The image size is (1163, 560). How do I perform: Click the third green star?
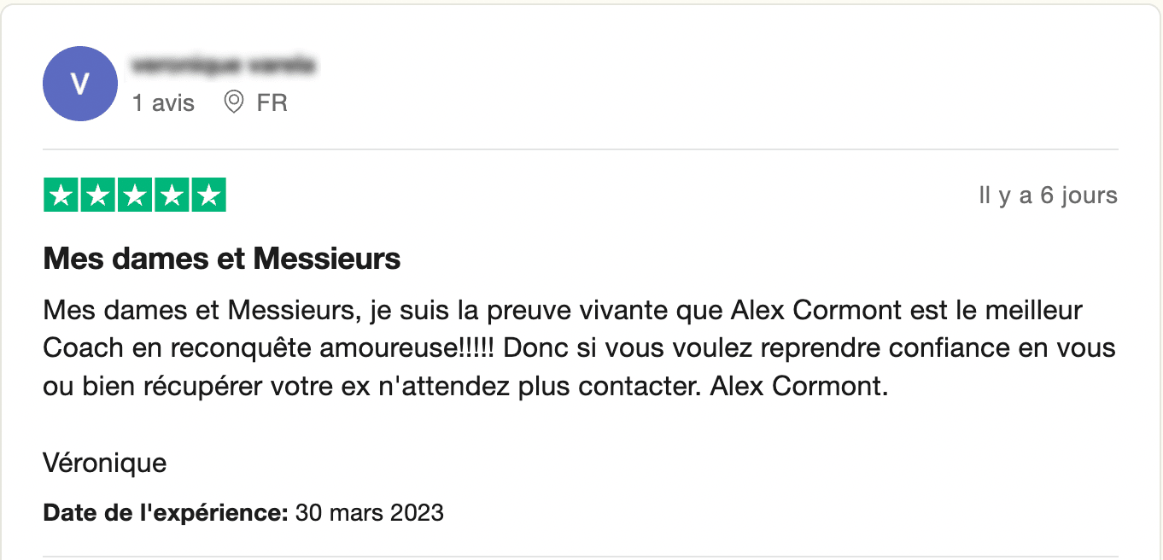(x=135, y=195)
